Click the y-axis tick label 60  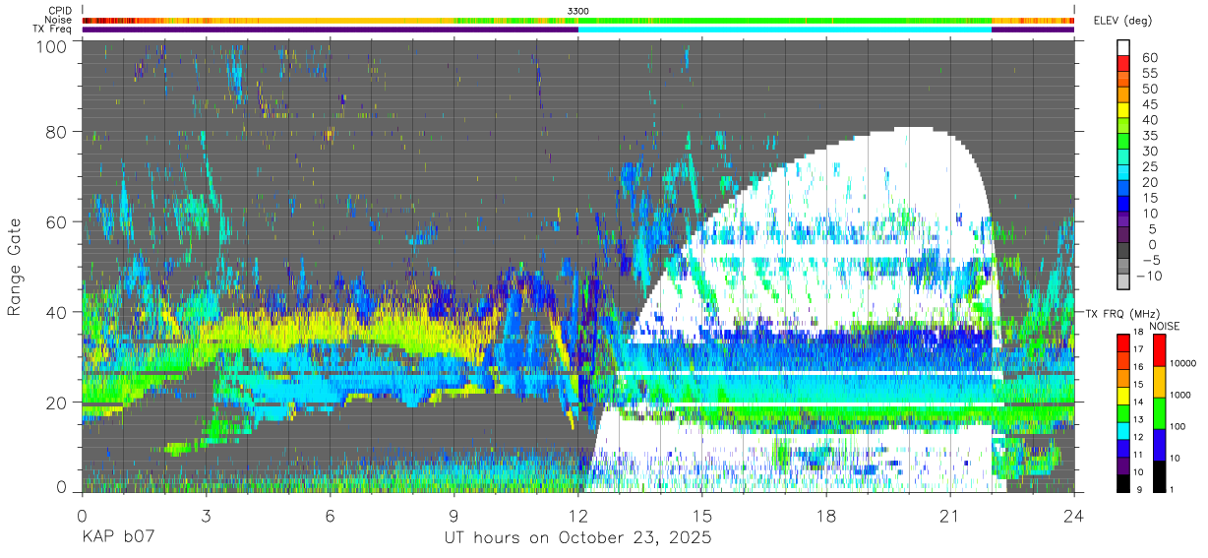click(57, 222)
